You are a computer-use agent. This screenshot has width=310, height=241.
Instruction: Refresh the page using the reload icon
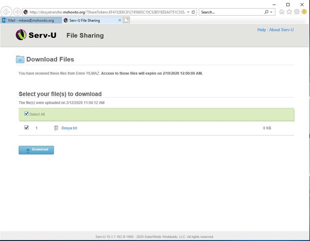point(193,12)
